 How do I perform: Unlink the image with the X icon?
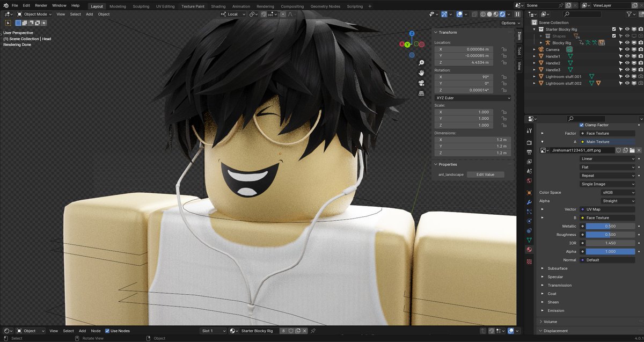[x=639, y=150]
